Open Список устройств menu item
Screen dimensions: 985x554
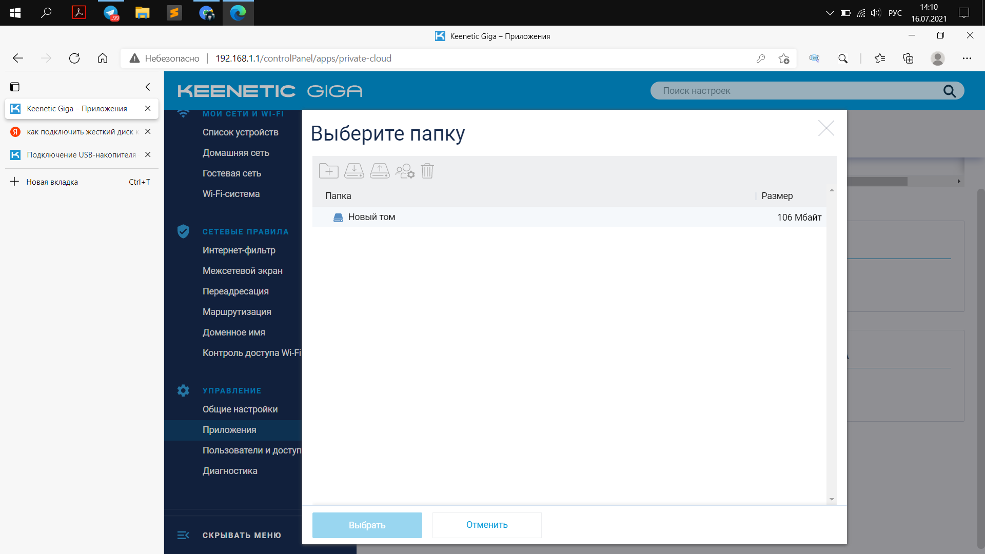click(240, 132)
